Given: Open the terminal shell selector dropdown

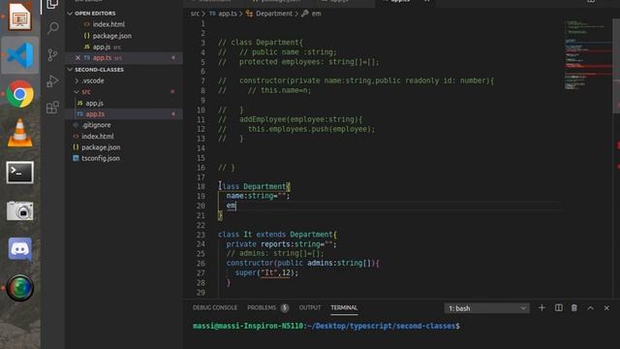Looking at the screenshot, I should click(x=486, y=308).
